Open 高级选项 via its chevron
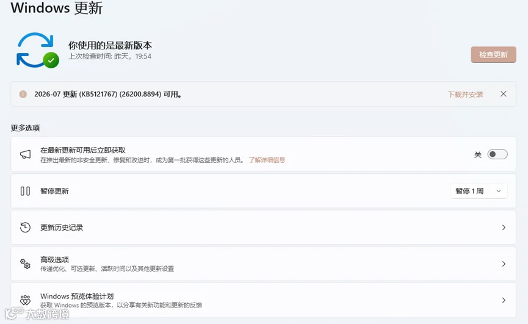 coord(504,264)
